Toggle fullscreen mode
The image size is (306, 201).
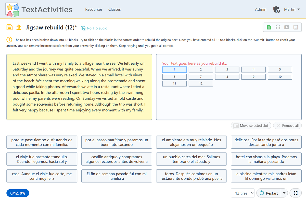296,193
